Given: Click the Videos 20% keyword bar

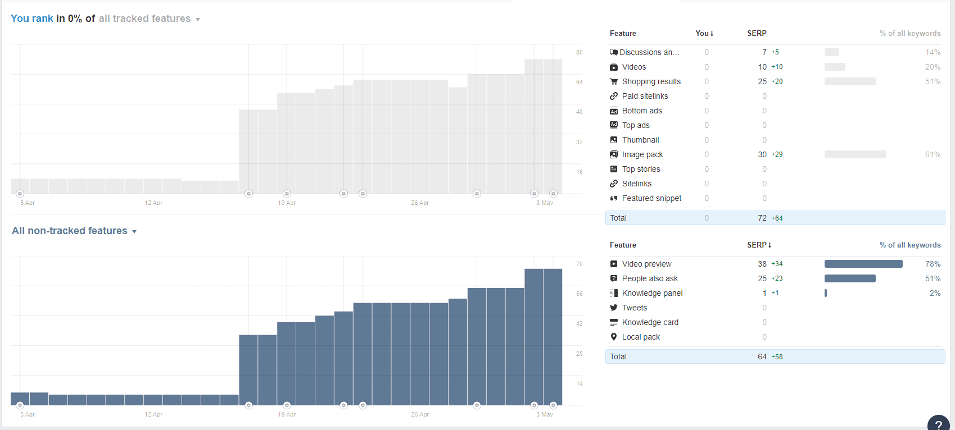Looking at the screenshot, I should [835, 67].
